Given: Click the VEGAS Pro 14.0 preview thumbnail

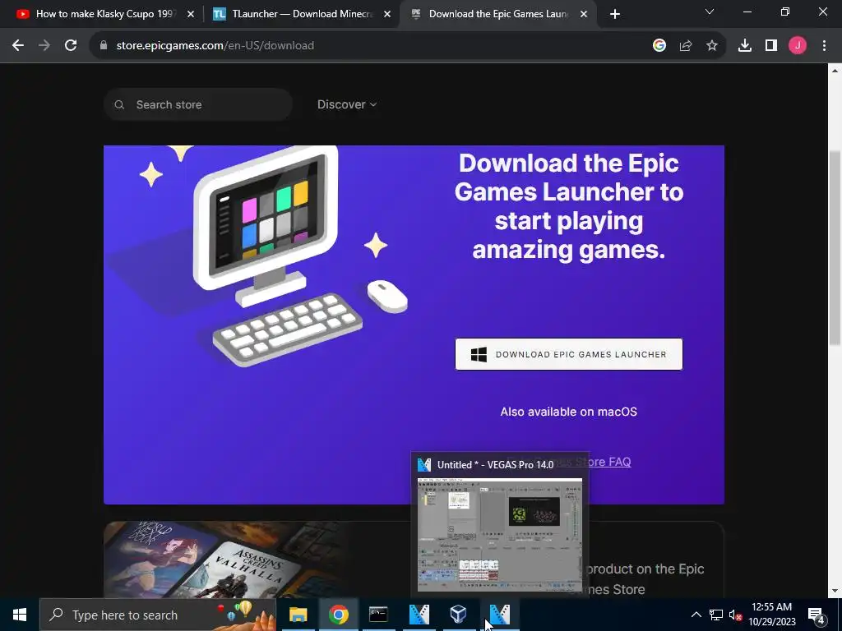Looking at the screenshot, I should point(500,534).
